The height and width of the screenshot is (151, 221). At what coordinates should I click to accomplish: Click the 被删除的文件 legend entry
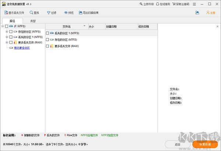click(x=30, y=135)
